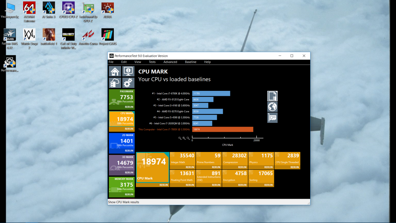Click RERUN under Physics
The image size is (396, 223).
269,167
